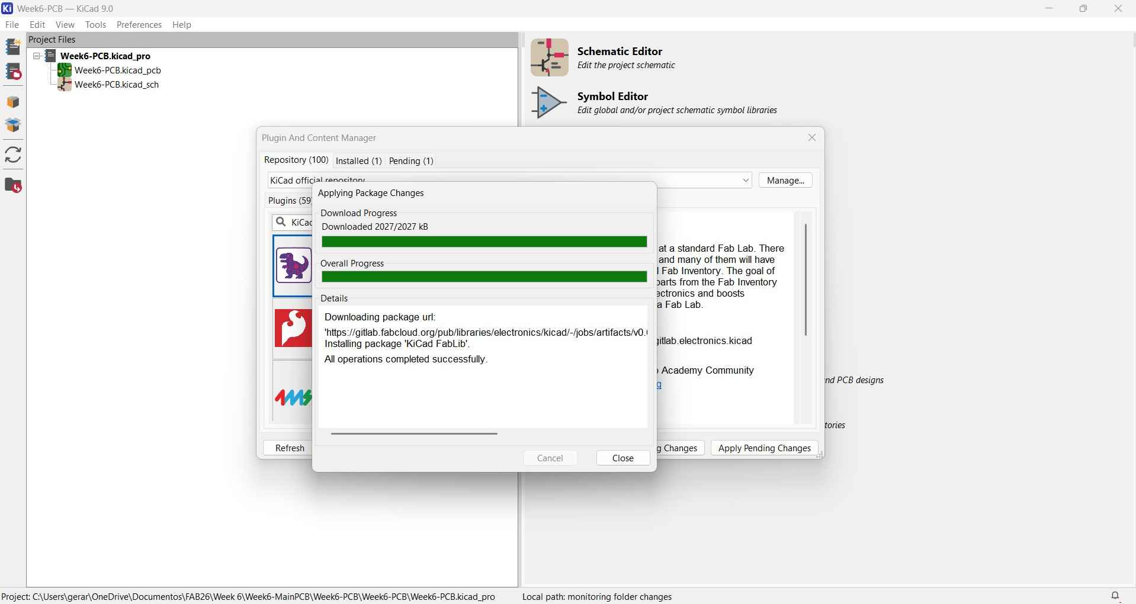Open the Tools menu
The image size is (1136, 604).
tap(95, 25)
